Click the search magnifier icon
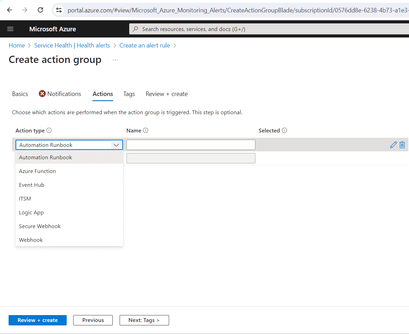Image resolution: width=409 pixels, height=334 pixels. 135,29
